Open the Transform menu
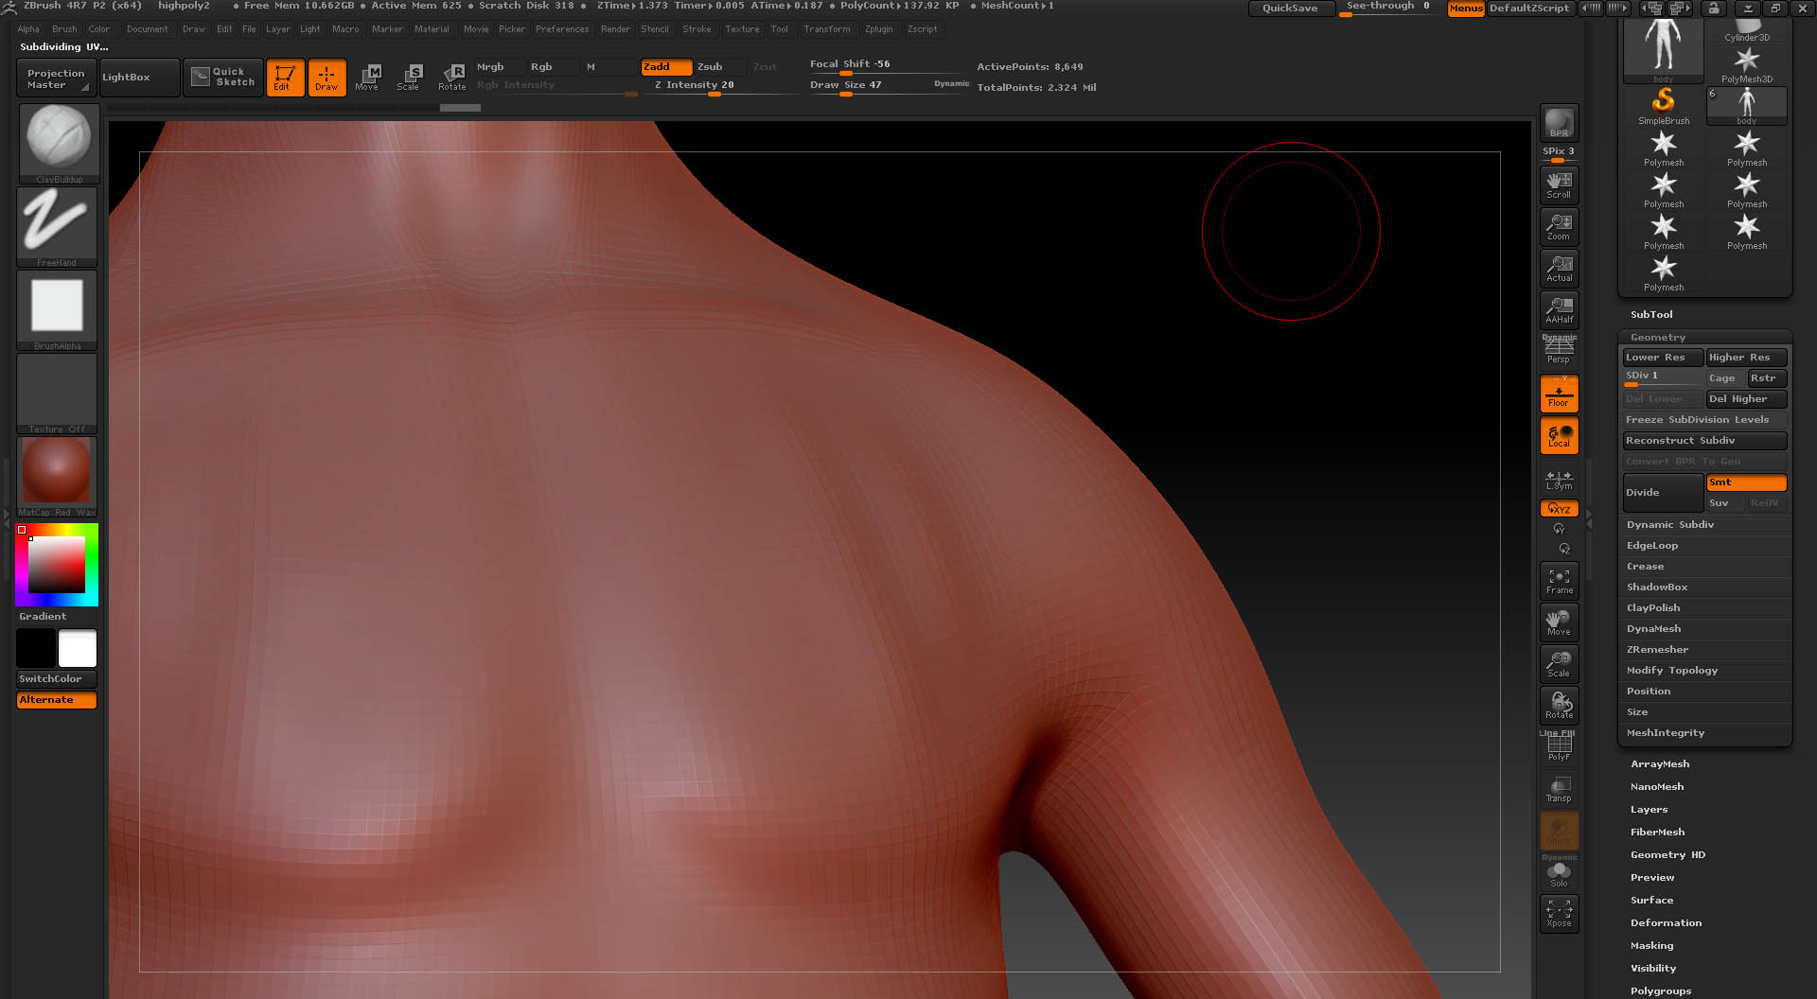Viewport: 1817px width, 999px height. 827,29
